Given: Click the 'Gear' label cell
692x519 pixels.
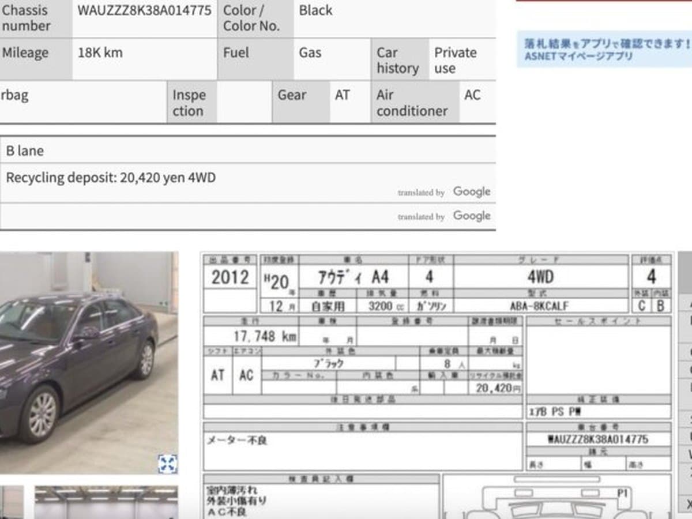Looking at the screenshot, I should click(301, 103).
